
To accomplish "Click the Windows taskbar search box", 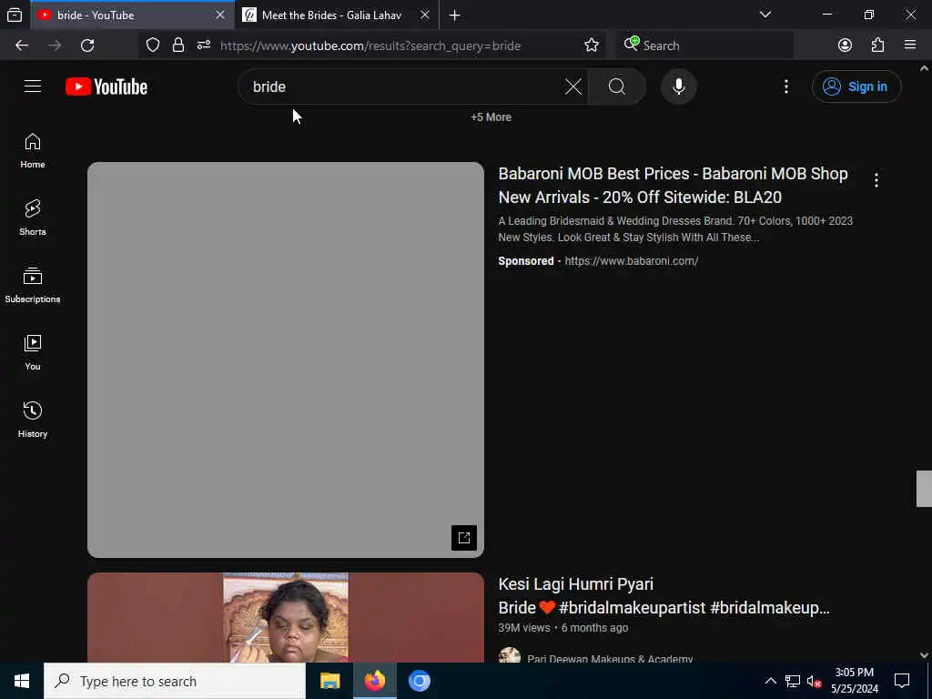I will tap(175, 681).
